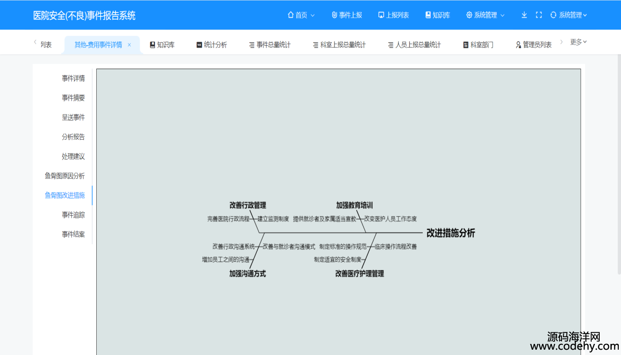Viewport: 621px width, 355px height.
Task: Open 事件上报 in top navigation
Action: 346,15
